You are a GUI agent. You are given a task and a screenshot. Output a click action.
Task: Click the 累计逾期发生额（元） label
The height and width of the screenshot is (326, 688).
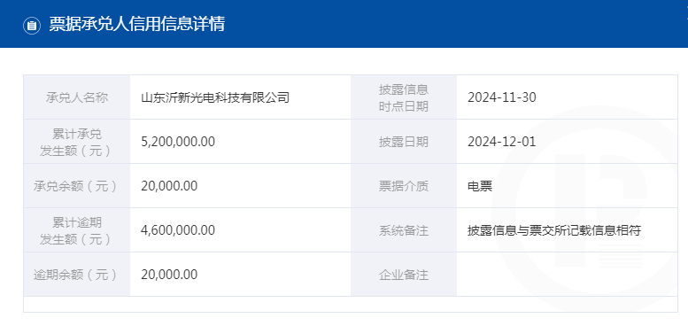click(x=77, y=230)
